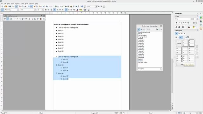Click the Undo arrow icon
The image size is (203, 114).
pyautogui.click(x=47, y=6)
